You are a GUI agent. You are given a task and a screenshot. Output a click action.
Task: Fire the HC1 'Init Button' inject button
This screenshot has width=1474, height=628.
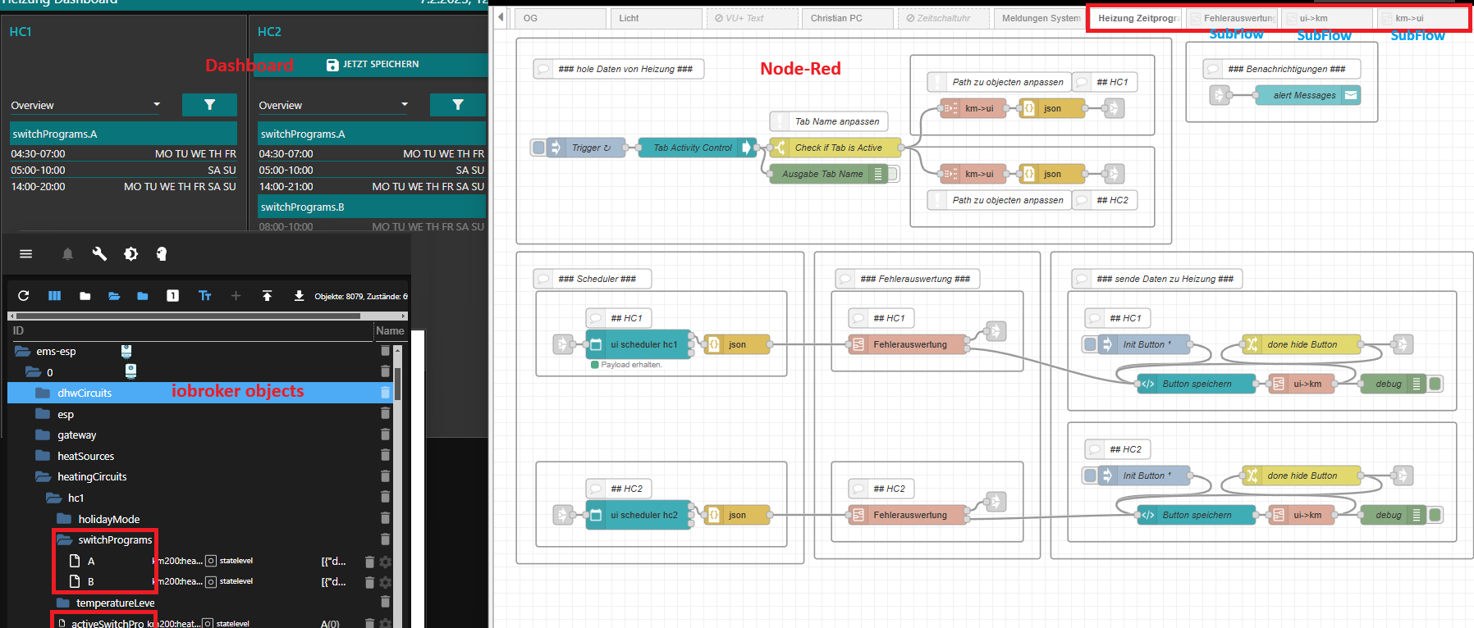pos(1090,344)
